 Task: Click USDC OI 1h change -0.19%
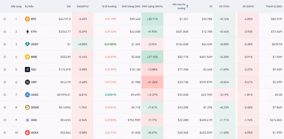point(224,95)
